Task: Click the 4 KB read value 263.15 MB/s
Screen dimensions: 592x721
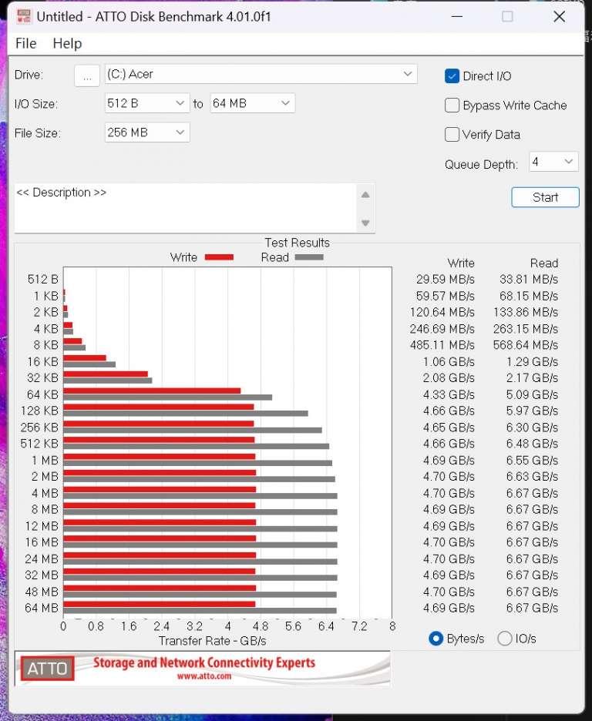Action: [525, 329]
